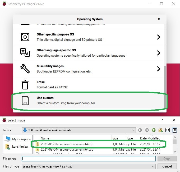This screenshot has width=180, height=172.
Task: Select Misc utility images entry
Action: click(x=89, y=69)
